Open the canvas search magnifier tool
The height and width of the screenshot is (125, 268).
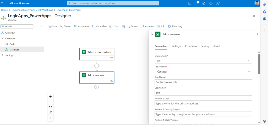(51, 113)
